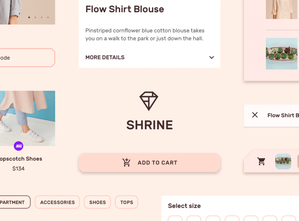Image resolution: width=299 pixels, height=221 pixels.
Task: Go to second carousel dot indicator
Action: 35,17
